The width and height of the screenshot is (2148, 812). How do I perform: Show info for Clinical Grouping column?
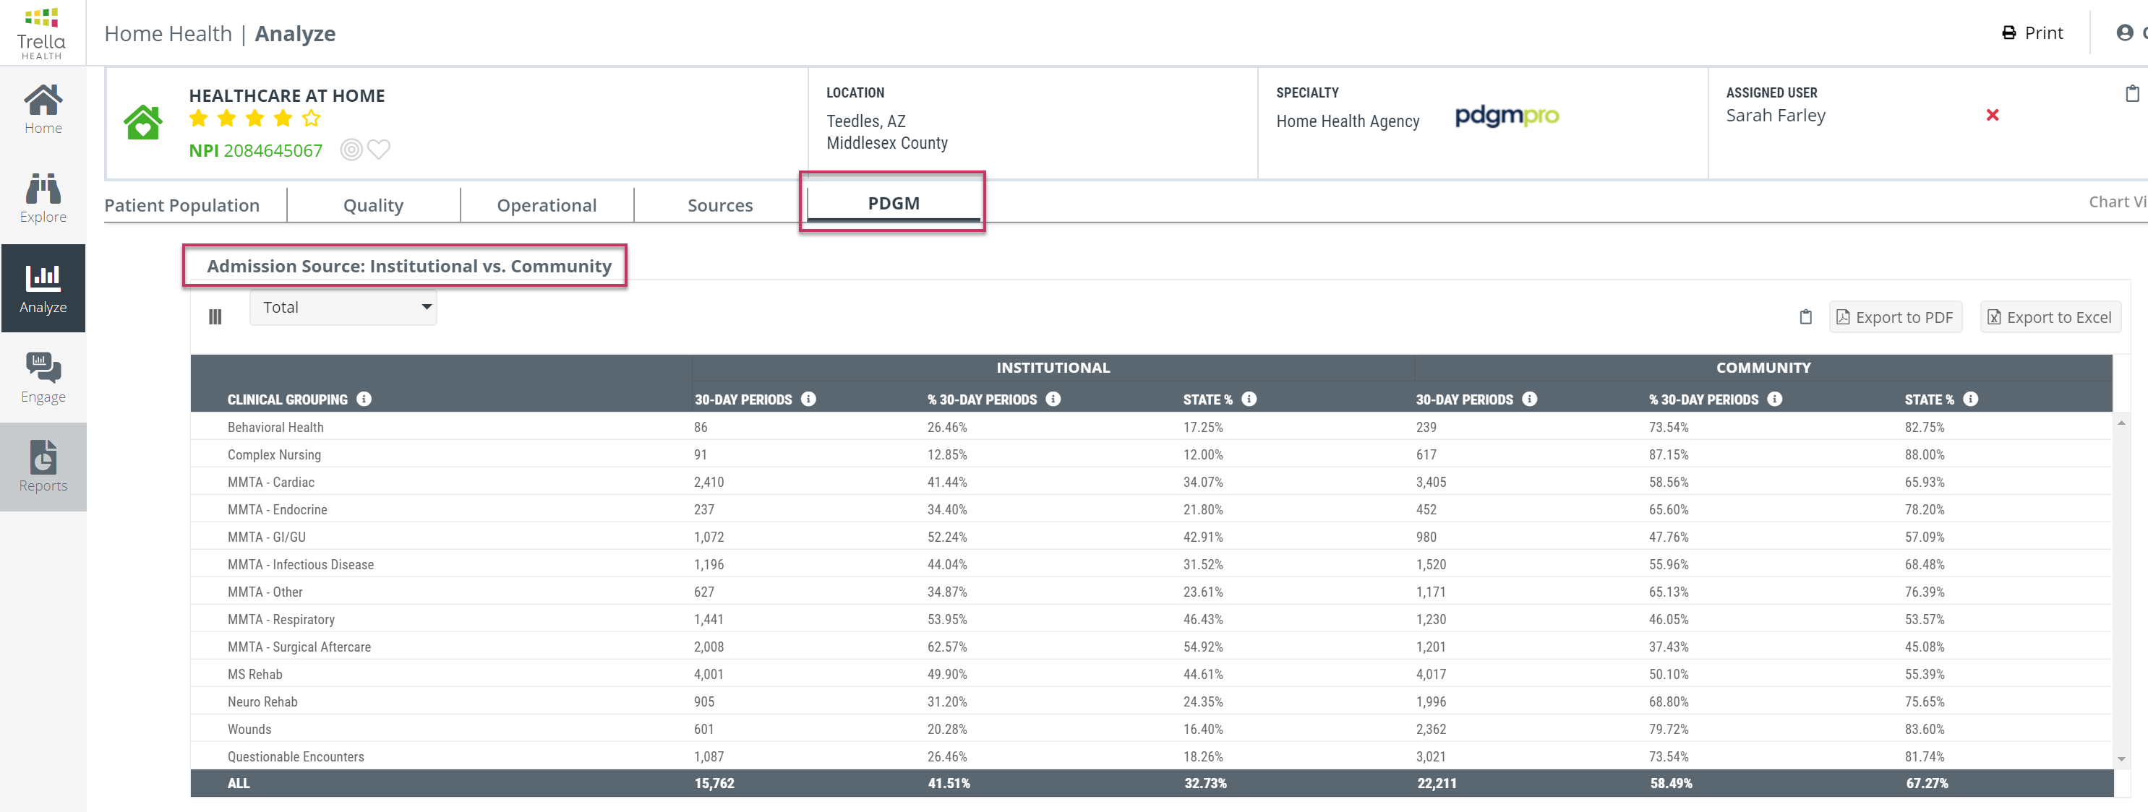coord(364,399)
